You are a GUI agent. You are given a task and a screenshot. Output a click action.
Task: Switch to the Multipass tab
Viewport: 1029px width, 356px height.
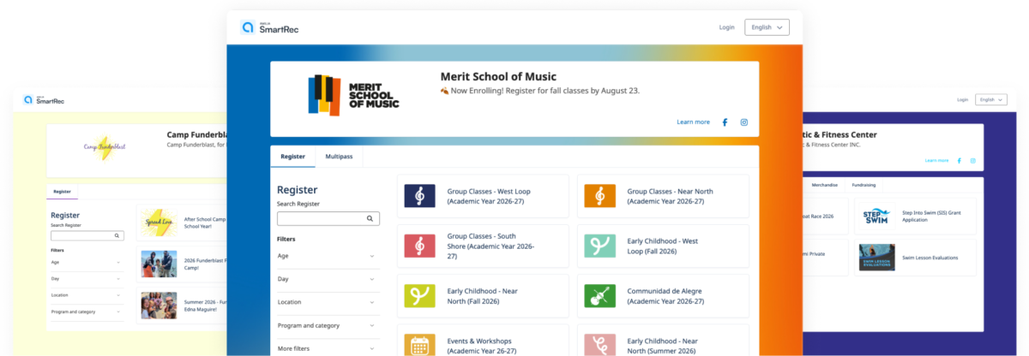pos(339,157)
